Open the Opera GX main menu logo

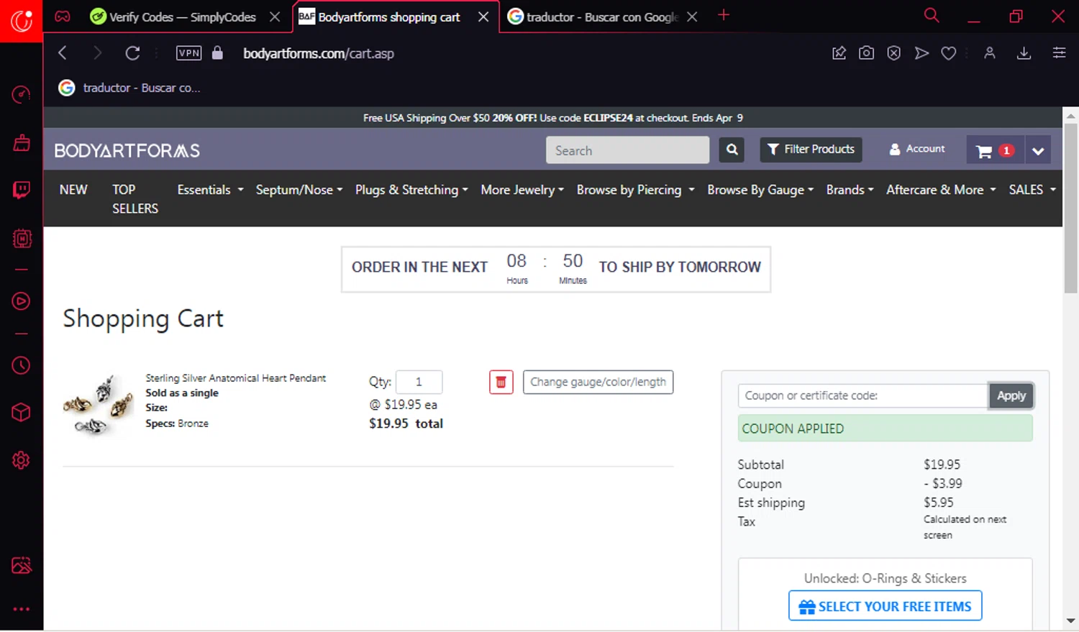[x=22, y=20]
